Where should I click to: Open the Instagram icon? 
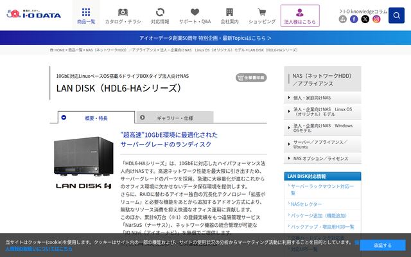point(376,19)
